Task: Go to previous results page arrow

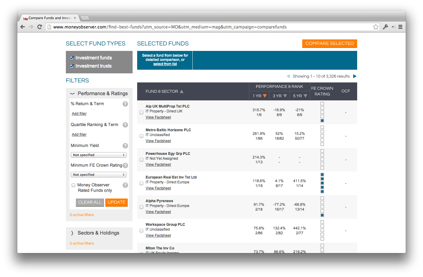Action: pos(288,76)
